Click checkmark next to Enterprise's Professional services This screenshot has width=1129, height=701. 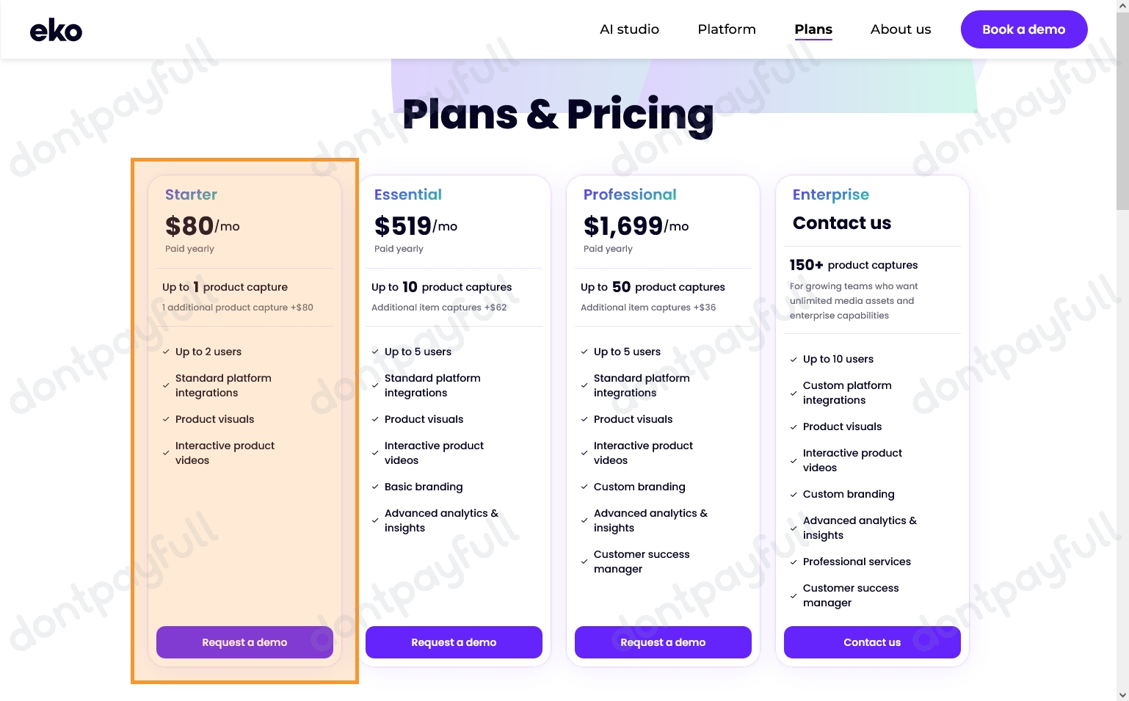tap(794, 562)
